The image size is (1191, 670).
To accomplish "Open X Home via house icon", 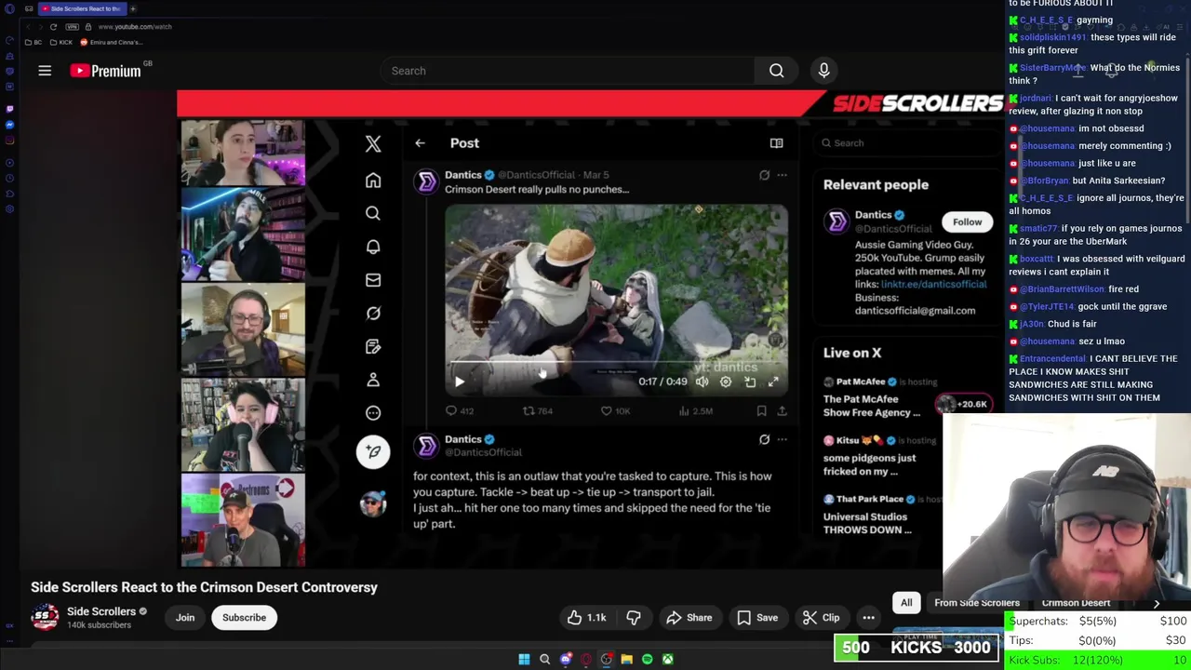I will point(373,181).
